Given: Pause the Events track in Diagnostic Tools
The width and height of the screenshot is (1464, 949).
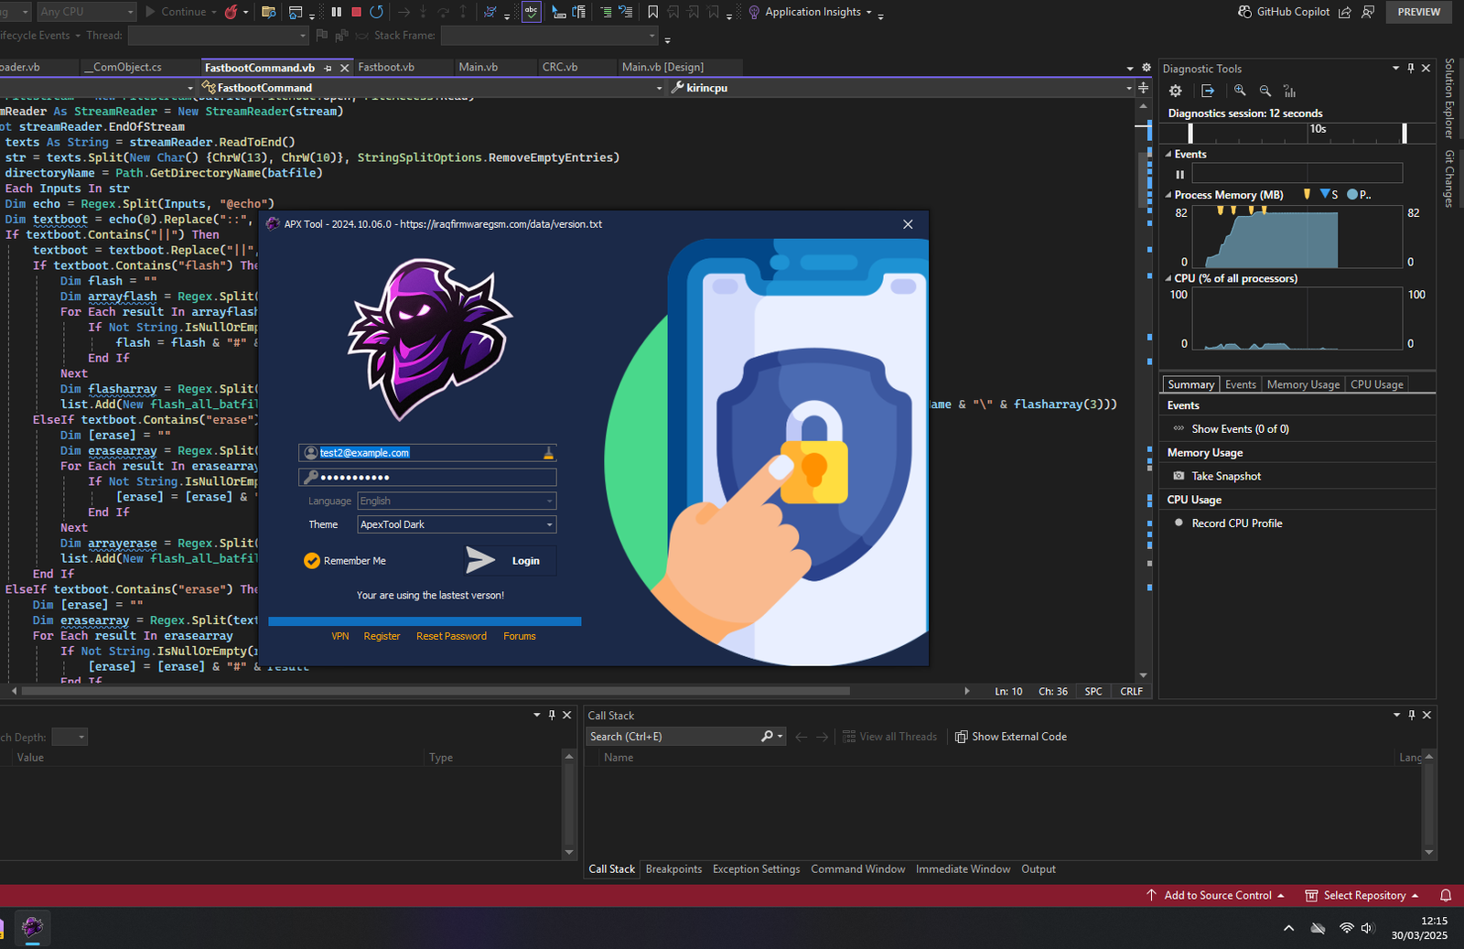Looking at the screenshot, I should (x=1179, y=174).
